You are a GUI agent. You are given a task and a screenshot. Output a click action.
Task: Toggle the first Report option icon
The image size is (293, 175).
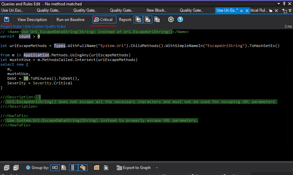coord(138,19)
